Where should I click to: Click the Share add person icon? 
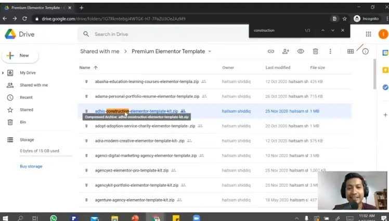click(x=286, y=51)
